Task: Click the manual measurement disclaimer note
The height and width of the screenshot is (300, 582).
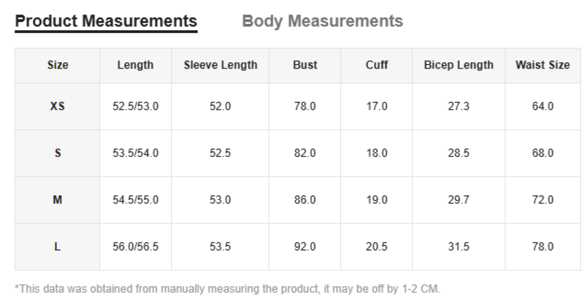Action: [228, 288]
